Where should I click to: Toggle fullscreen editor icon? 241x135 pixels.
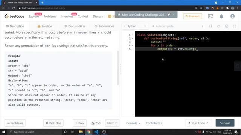[x=235, y=26]
